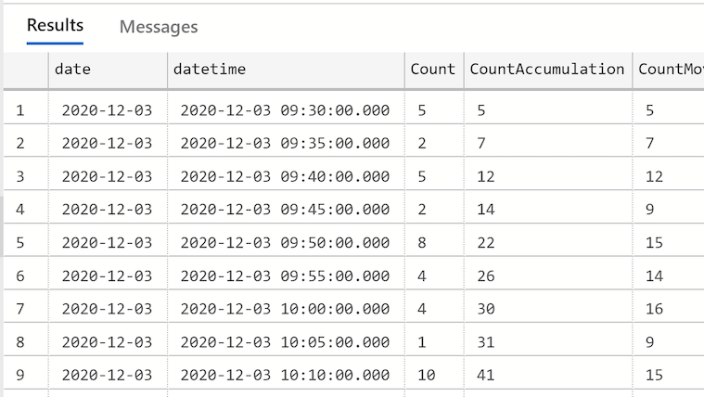Select datetime cell 2020-12-03 09:45:00.000

tap(286, 210)
